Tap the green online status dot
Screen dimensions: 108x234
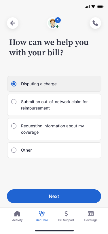click(x=57, y=27)
